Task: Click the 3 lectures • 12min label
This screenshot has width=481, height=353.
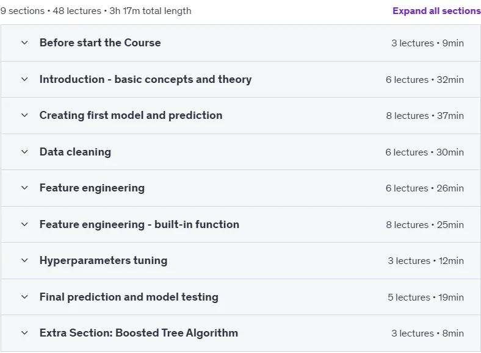Action: coord(426,261)
